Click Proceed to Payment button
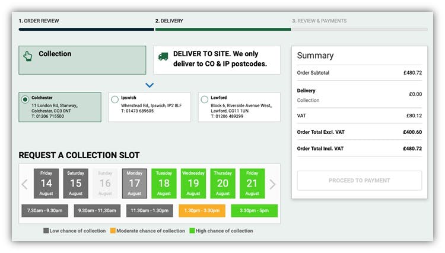Screen dimensions: 445x253 (360, 181)
